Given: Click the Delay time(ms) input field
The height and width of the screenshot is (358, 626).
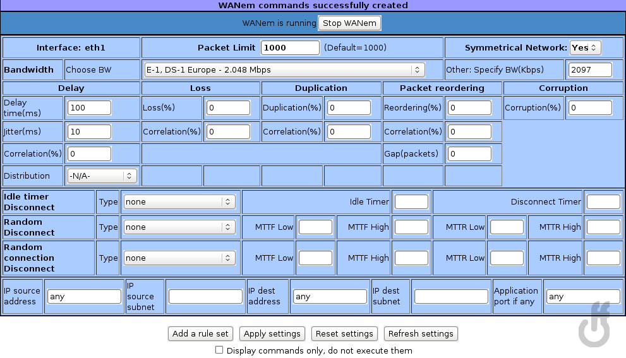Looking at the screenshot, I should (x=90, y=108).
